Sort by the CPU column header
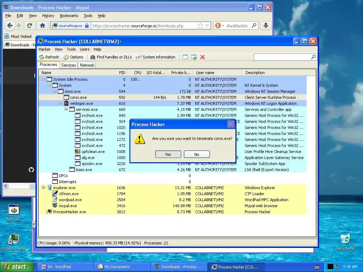The image size is (363, 272). (135, 73)
